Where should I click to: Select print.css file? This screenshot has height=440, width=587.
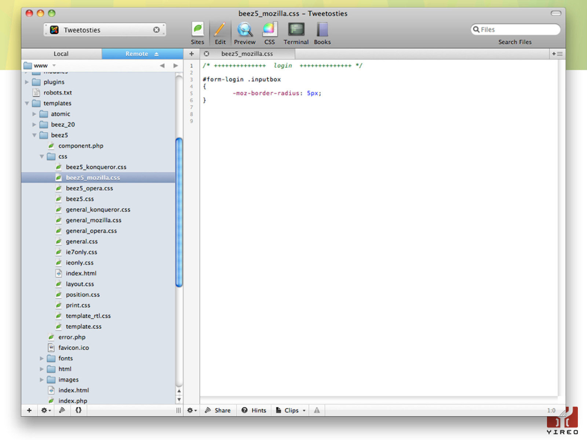(98, 305)
